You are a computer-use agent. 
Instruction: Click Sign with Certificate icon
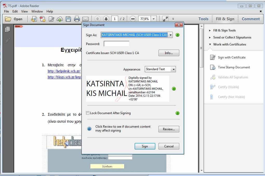(x=213, y=57)
